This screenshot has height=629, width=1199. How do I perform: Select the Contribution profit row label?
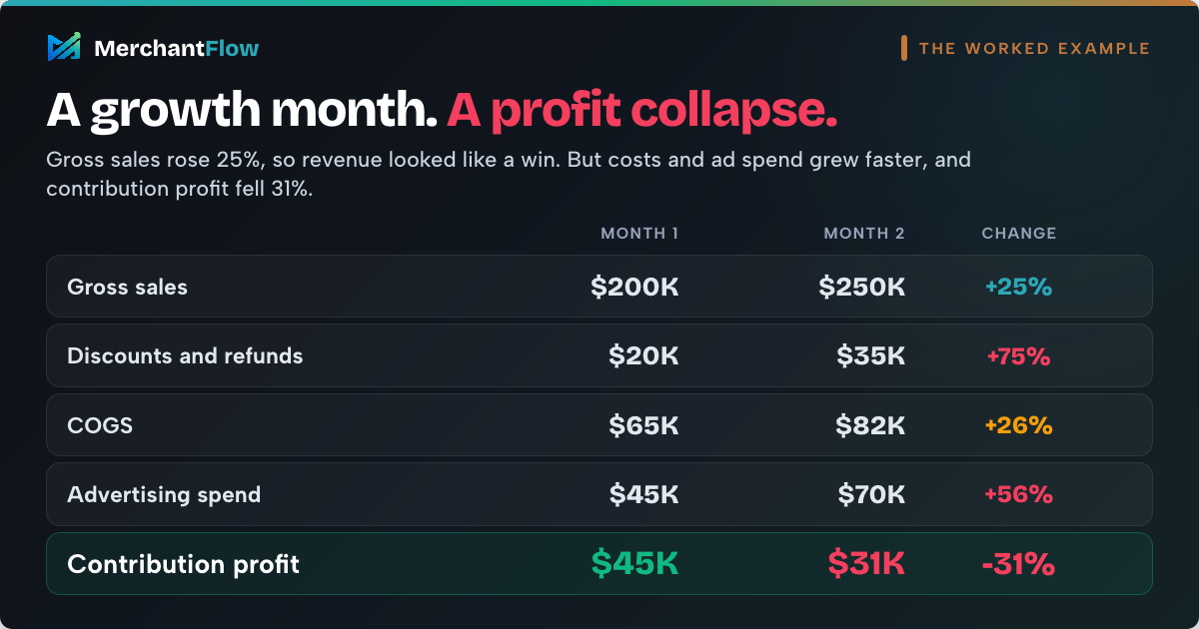tap(183, 564)
